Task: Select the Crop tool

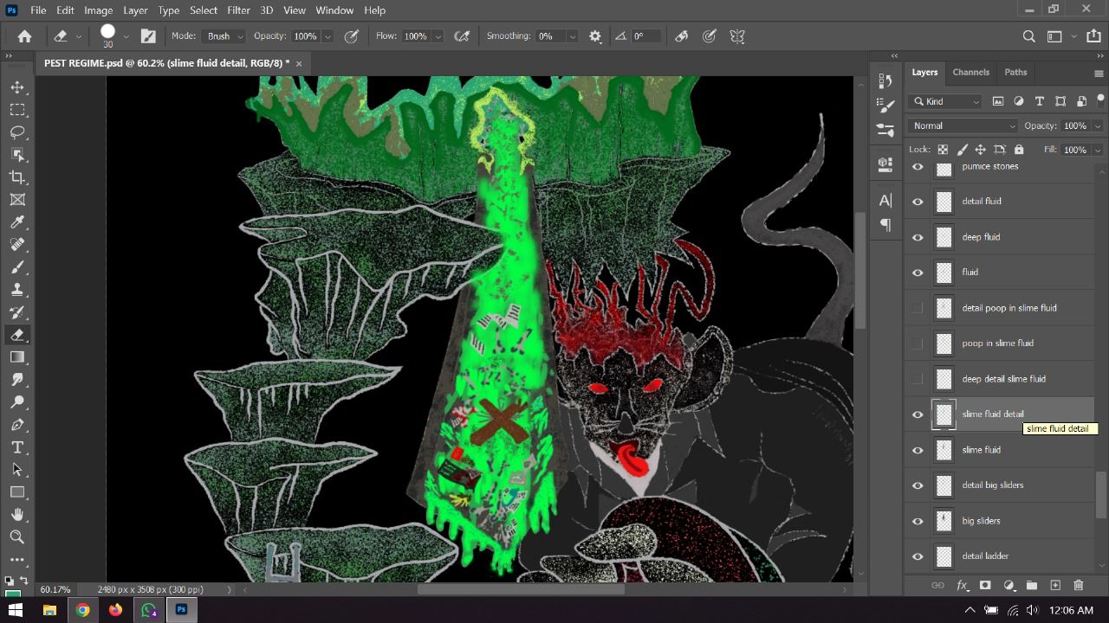Action: pos(16,177)
